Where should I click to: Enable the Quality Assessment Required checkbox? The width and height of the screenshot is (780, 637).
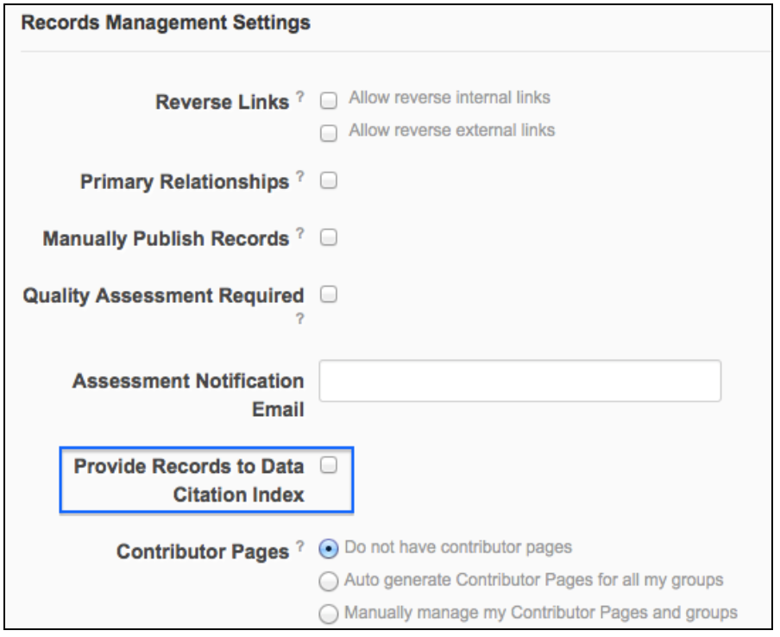pos(328,295)
